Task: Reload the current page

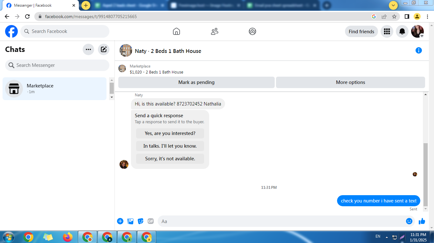Action: tap(27, 16)
